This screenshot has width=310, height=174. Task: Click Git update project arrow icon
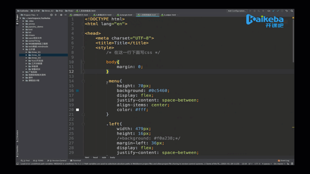point(274,11)
